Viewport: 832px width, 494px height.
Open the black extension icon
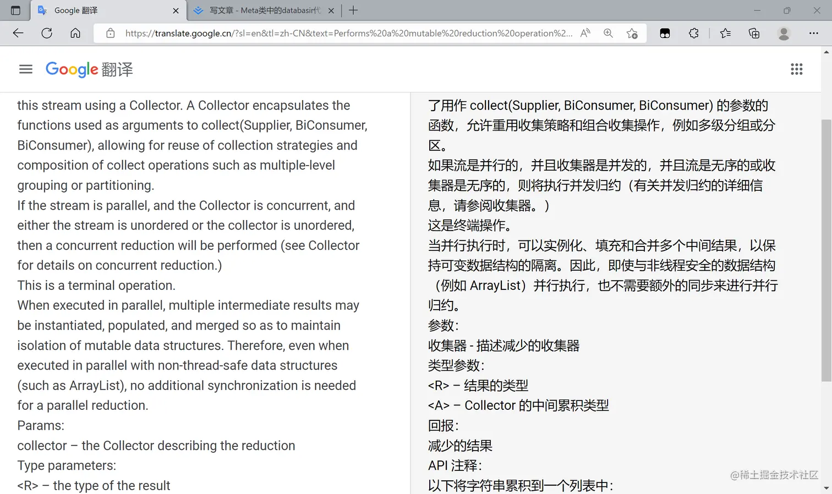665,33
